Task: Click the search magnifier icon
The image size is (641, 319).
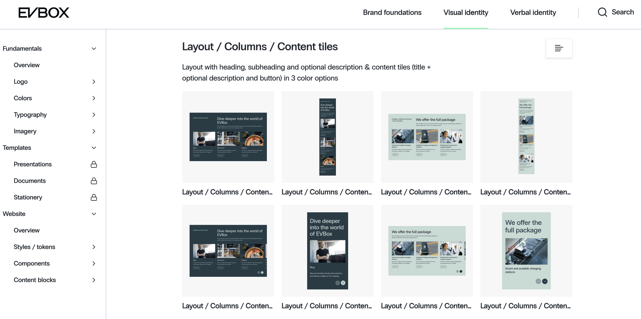Action: tap(602, 12)
